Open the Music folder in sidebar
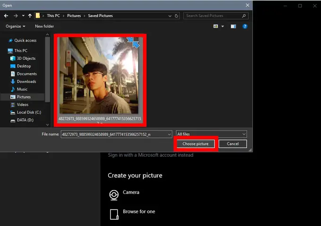Image resolution: width=321 pixels, height=226 pixels. 22,89
